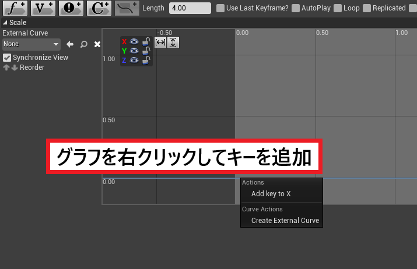Toggle visibility of the X curve

(134, 41)
